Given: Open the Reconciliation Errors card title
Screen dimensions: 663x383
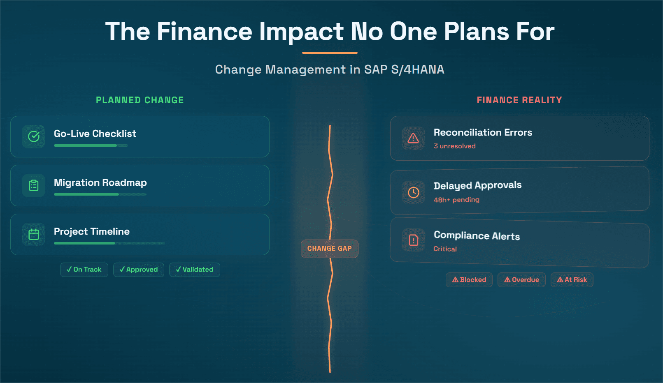Looking at the screenshot, I should [x=483, y=132].
